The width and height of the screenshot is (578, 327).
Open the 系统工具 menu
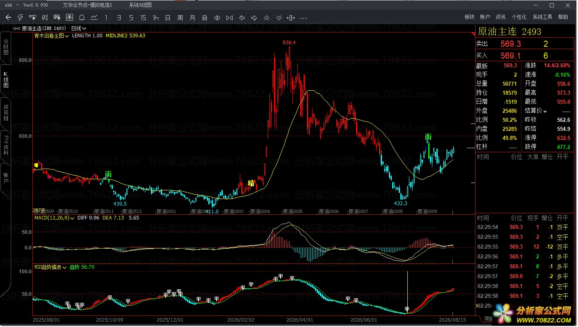[x=542, y=17]
